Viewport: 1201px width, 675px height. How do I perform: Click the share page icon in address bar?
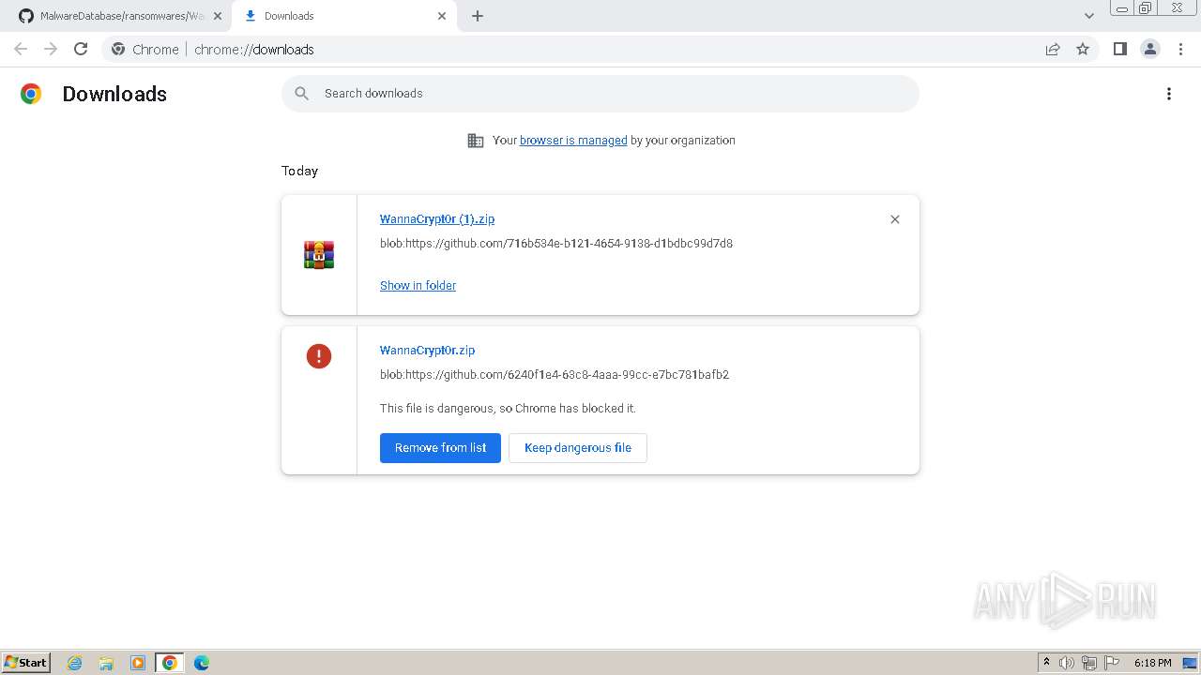pos(1053,49)
